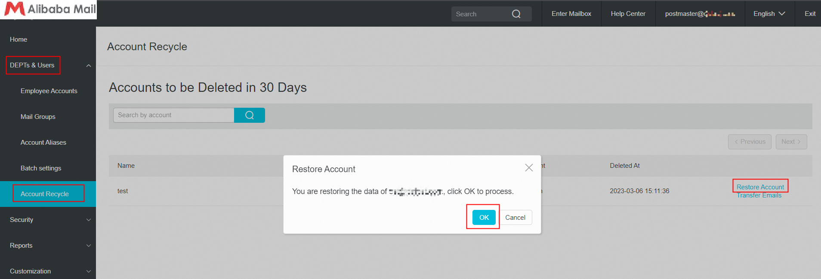Click the Alibaba Mail logo
821x279 pixels.
point(49,9)
